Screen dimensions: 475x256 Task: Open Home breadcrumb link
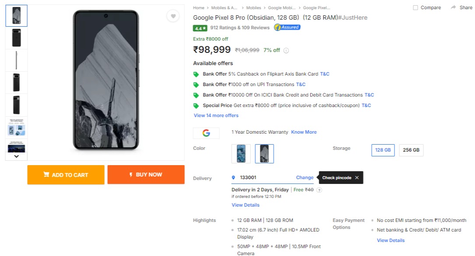tap(199, 8)
